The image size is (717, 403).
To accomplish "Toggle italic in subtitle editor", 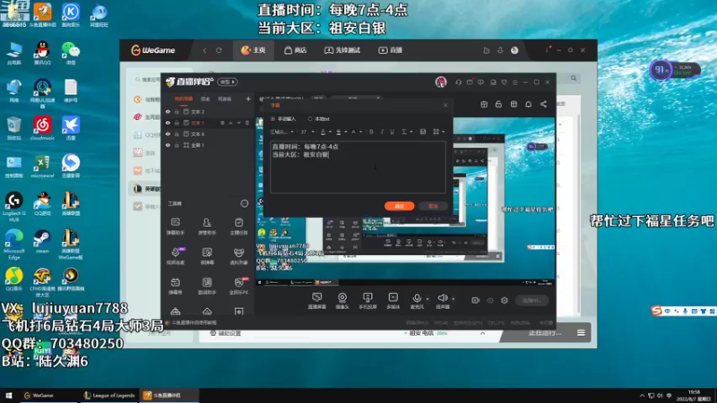I will tap(382, 132).
